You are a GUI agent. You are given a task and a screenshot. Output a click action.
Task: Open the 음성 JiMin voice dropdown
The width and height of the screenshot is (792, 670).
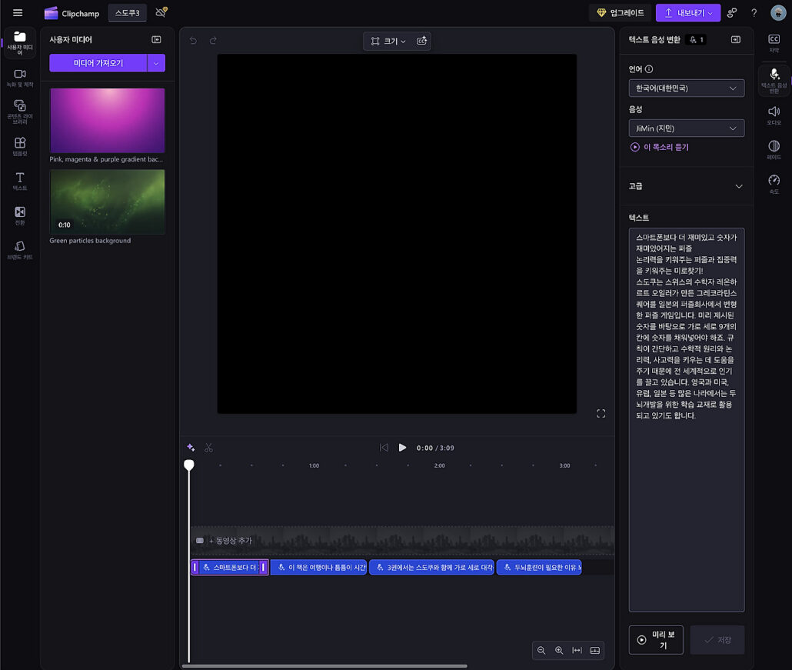[x=686, y=128]
